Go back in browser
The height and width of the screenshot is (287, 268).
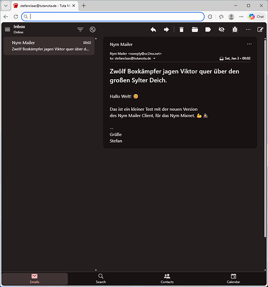pyautogui.click(x=6, y=17)
